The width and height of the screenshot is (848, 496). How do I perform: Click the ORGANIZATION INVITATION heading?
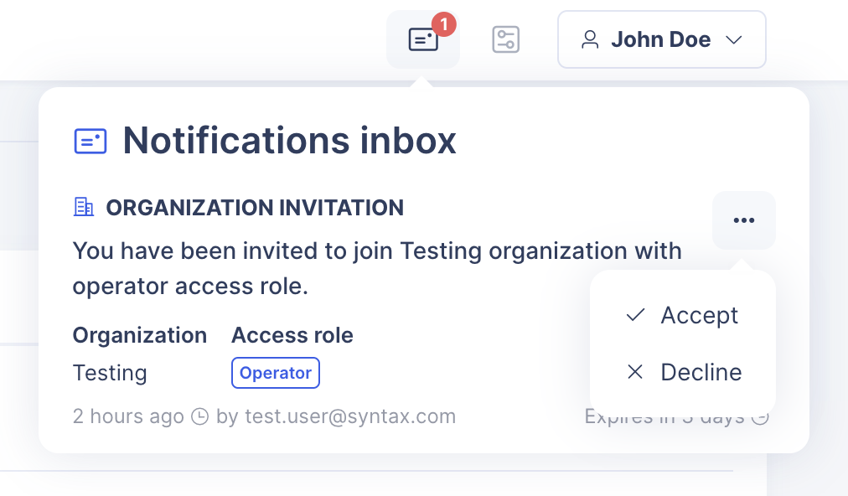255,208
